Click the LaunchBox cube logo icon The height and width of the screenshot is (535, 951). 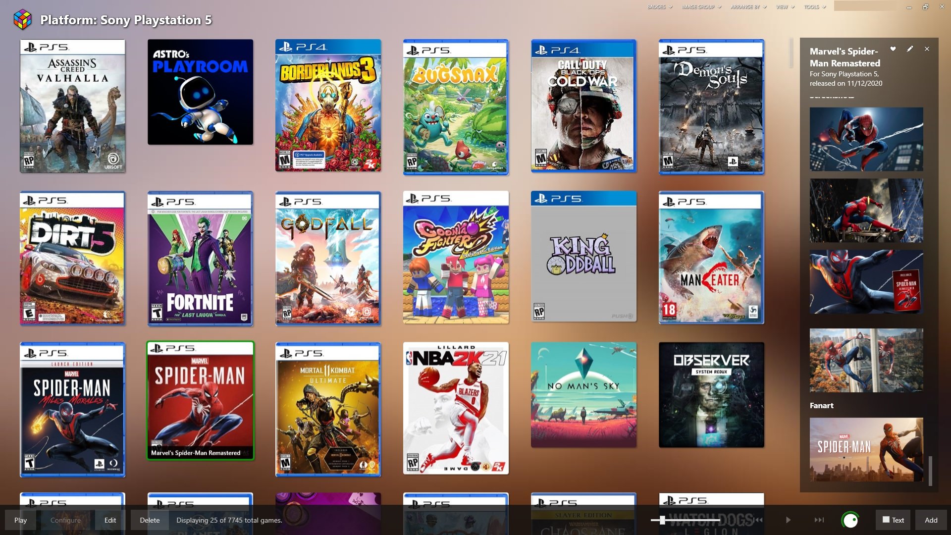[x=22, y=19]
